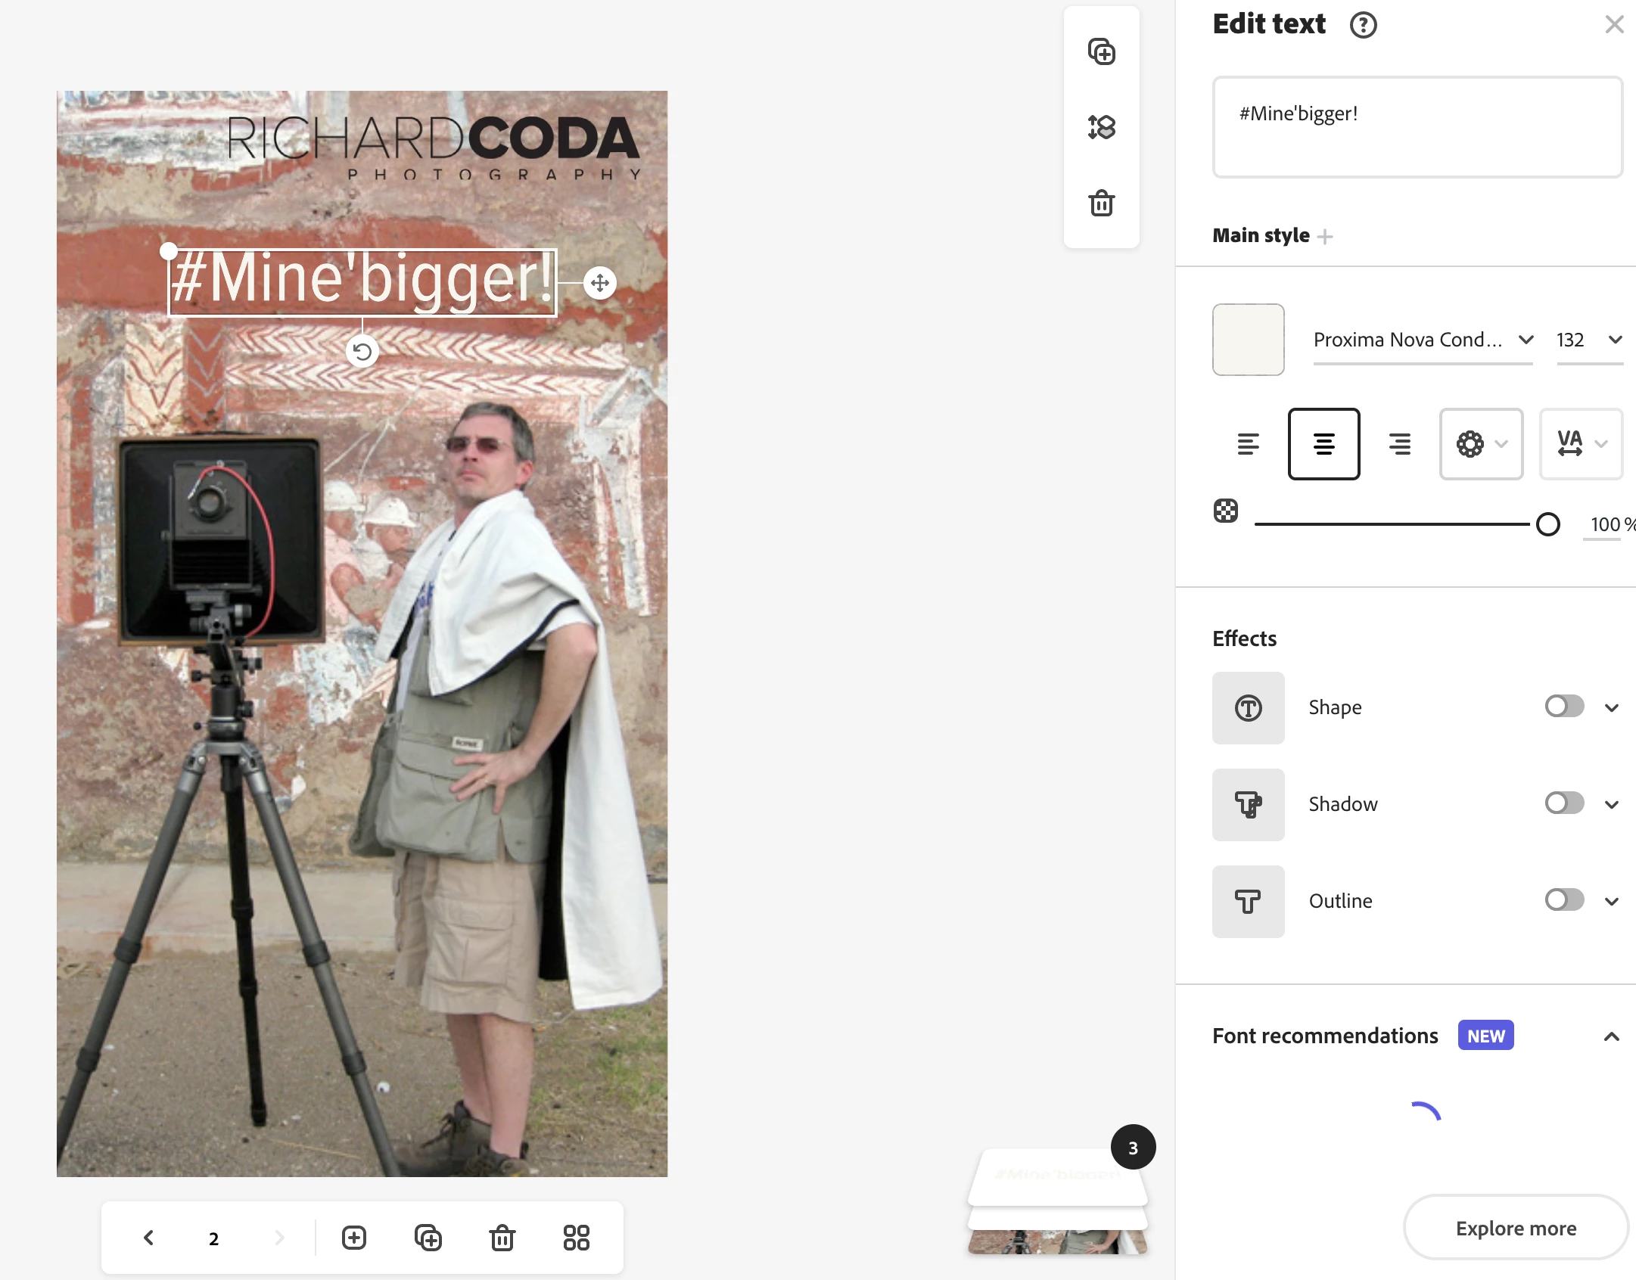Select left text alignment
Image resolution: width=1636 pixels, height=1280 pixels.
(1248, 444)
